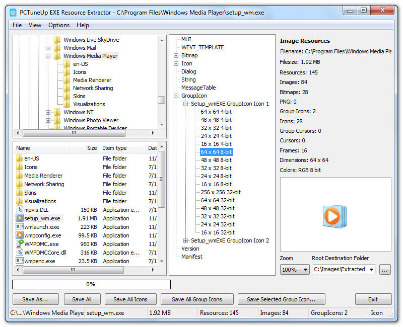Open the File menu
This screenshot has width=403, height=327.
click(x=17, y=25)
